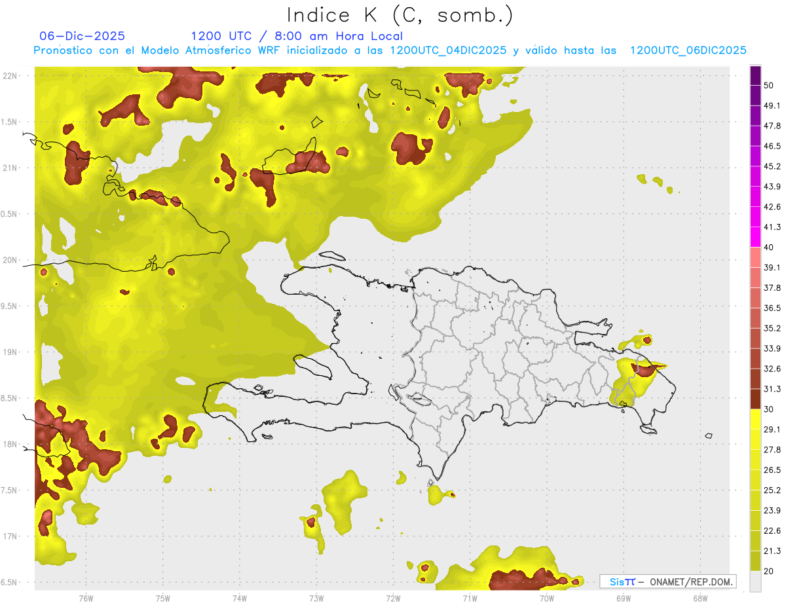Image resolution: width=786 pixels, height=607 pixels.
Task: Click the colorbar value "40"
Action: pos(769,248)
